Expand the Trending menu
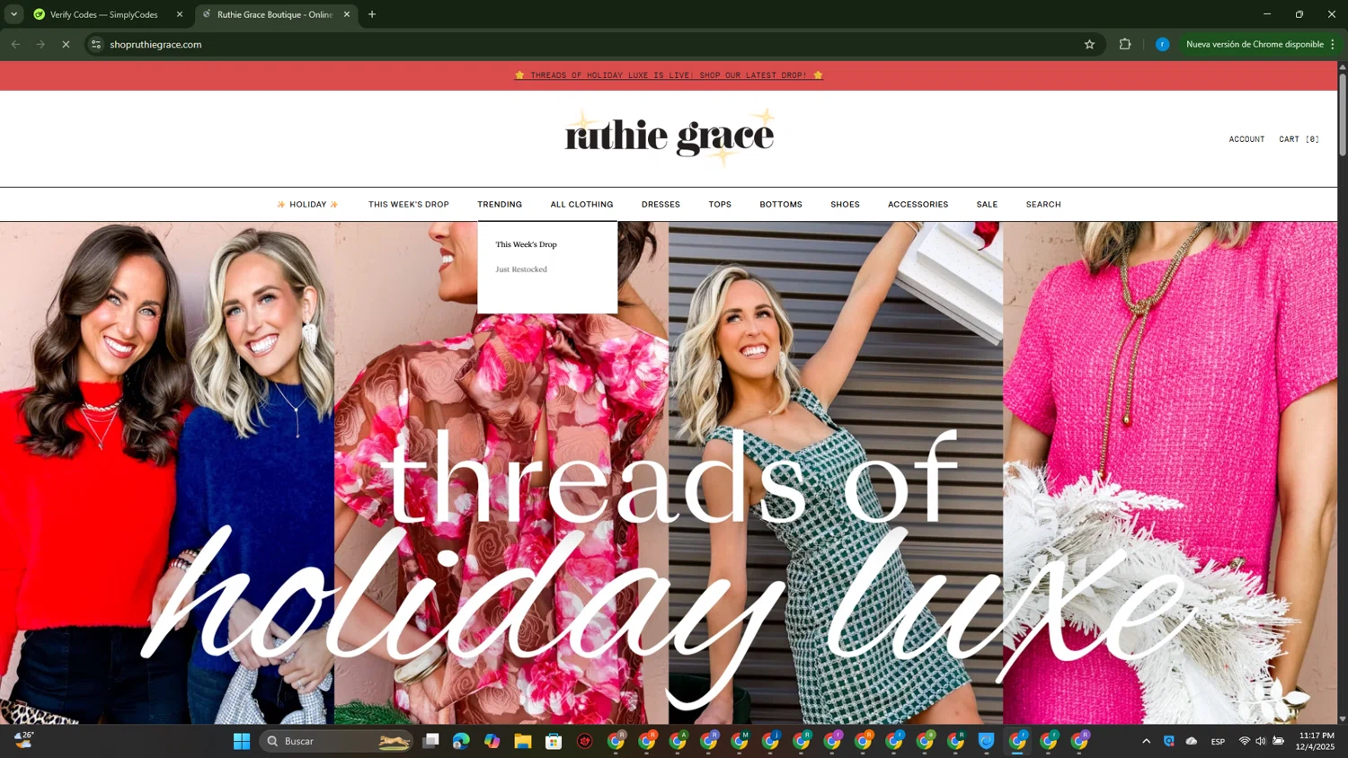Viewport: 1348px width, 758px height. (x=500, y=205)
